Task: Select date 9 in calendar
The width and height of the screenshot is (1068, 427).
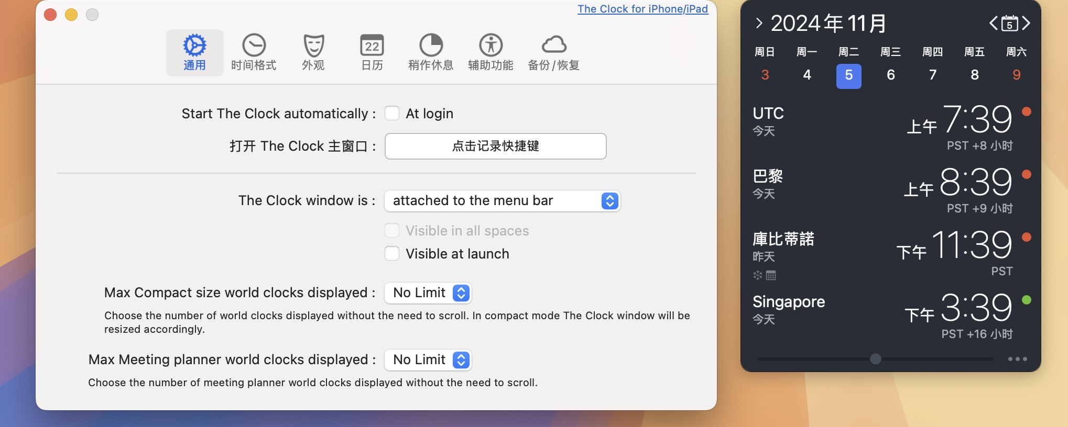Action: click(1017, 75)
